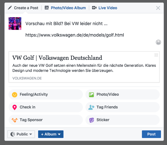
Task: Close the Create a Post dialog
Action: click(158, 8)
